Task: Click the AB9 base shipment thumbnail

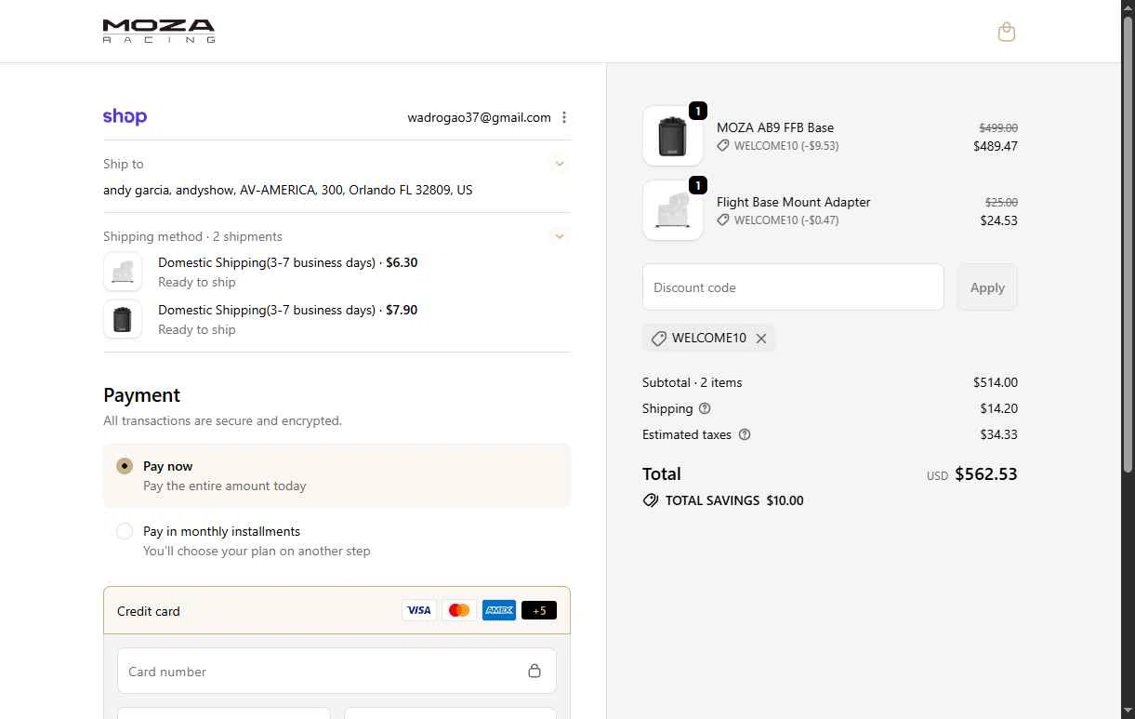Action: (123, 319)
